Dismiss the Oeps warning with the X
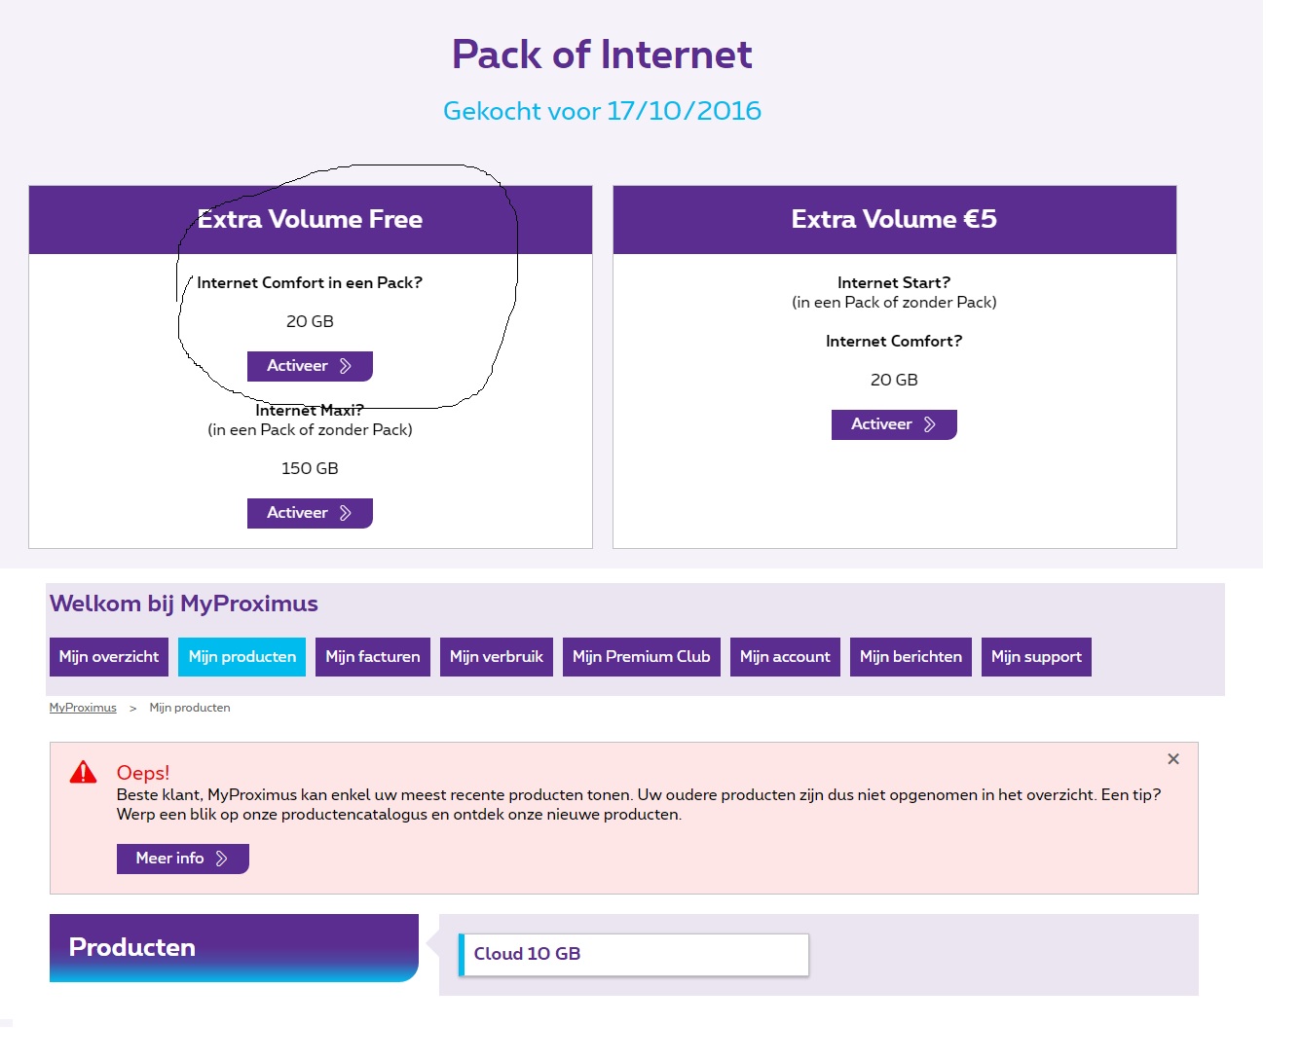Screen dimensions: 1301x1061 [x=1173, y=759]
